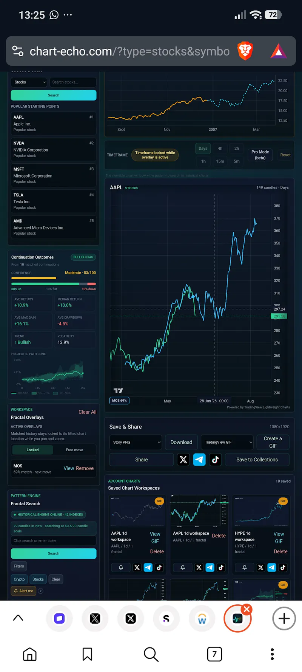Toggle Crypto filter chip
The image size is (302, 672).
click(x=19, y=579)
